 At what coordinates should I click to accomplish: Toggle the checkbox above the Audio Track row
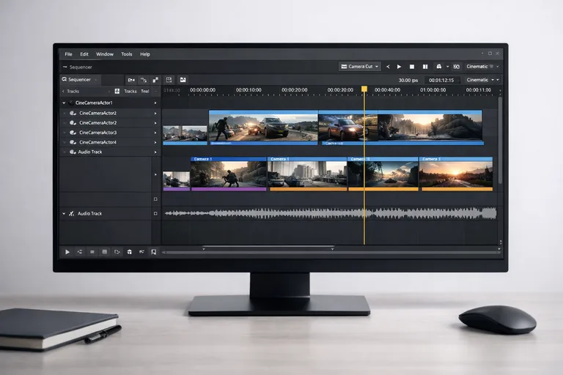pos(155,198)
